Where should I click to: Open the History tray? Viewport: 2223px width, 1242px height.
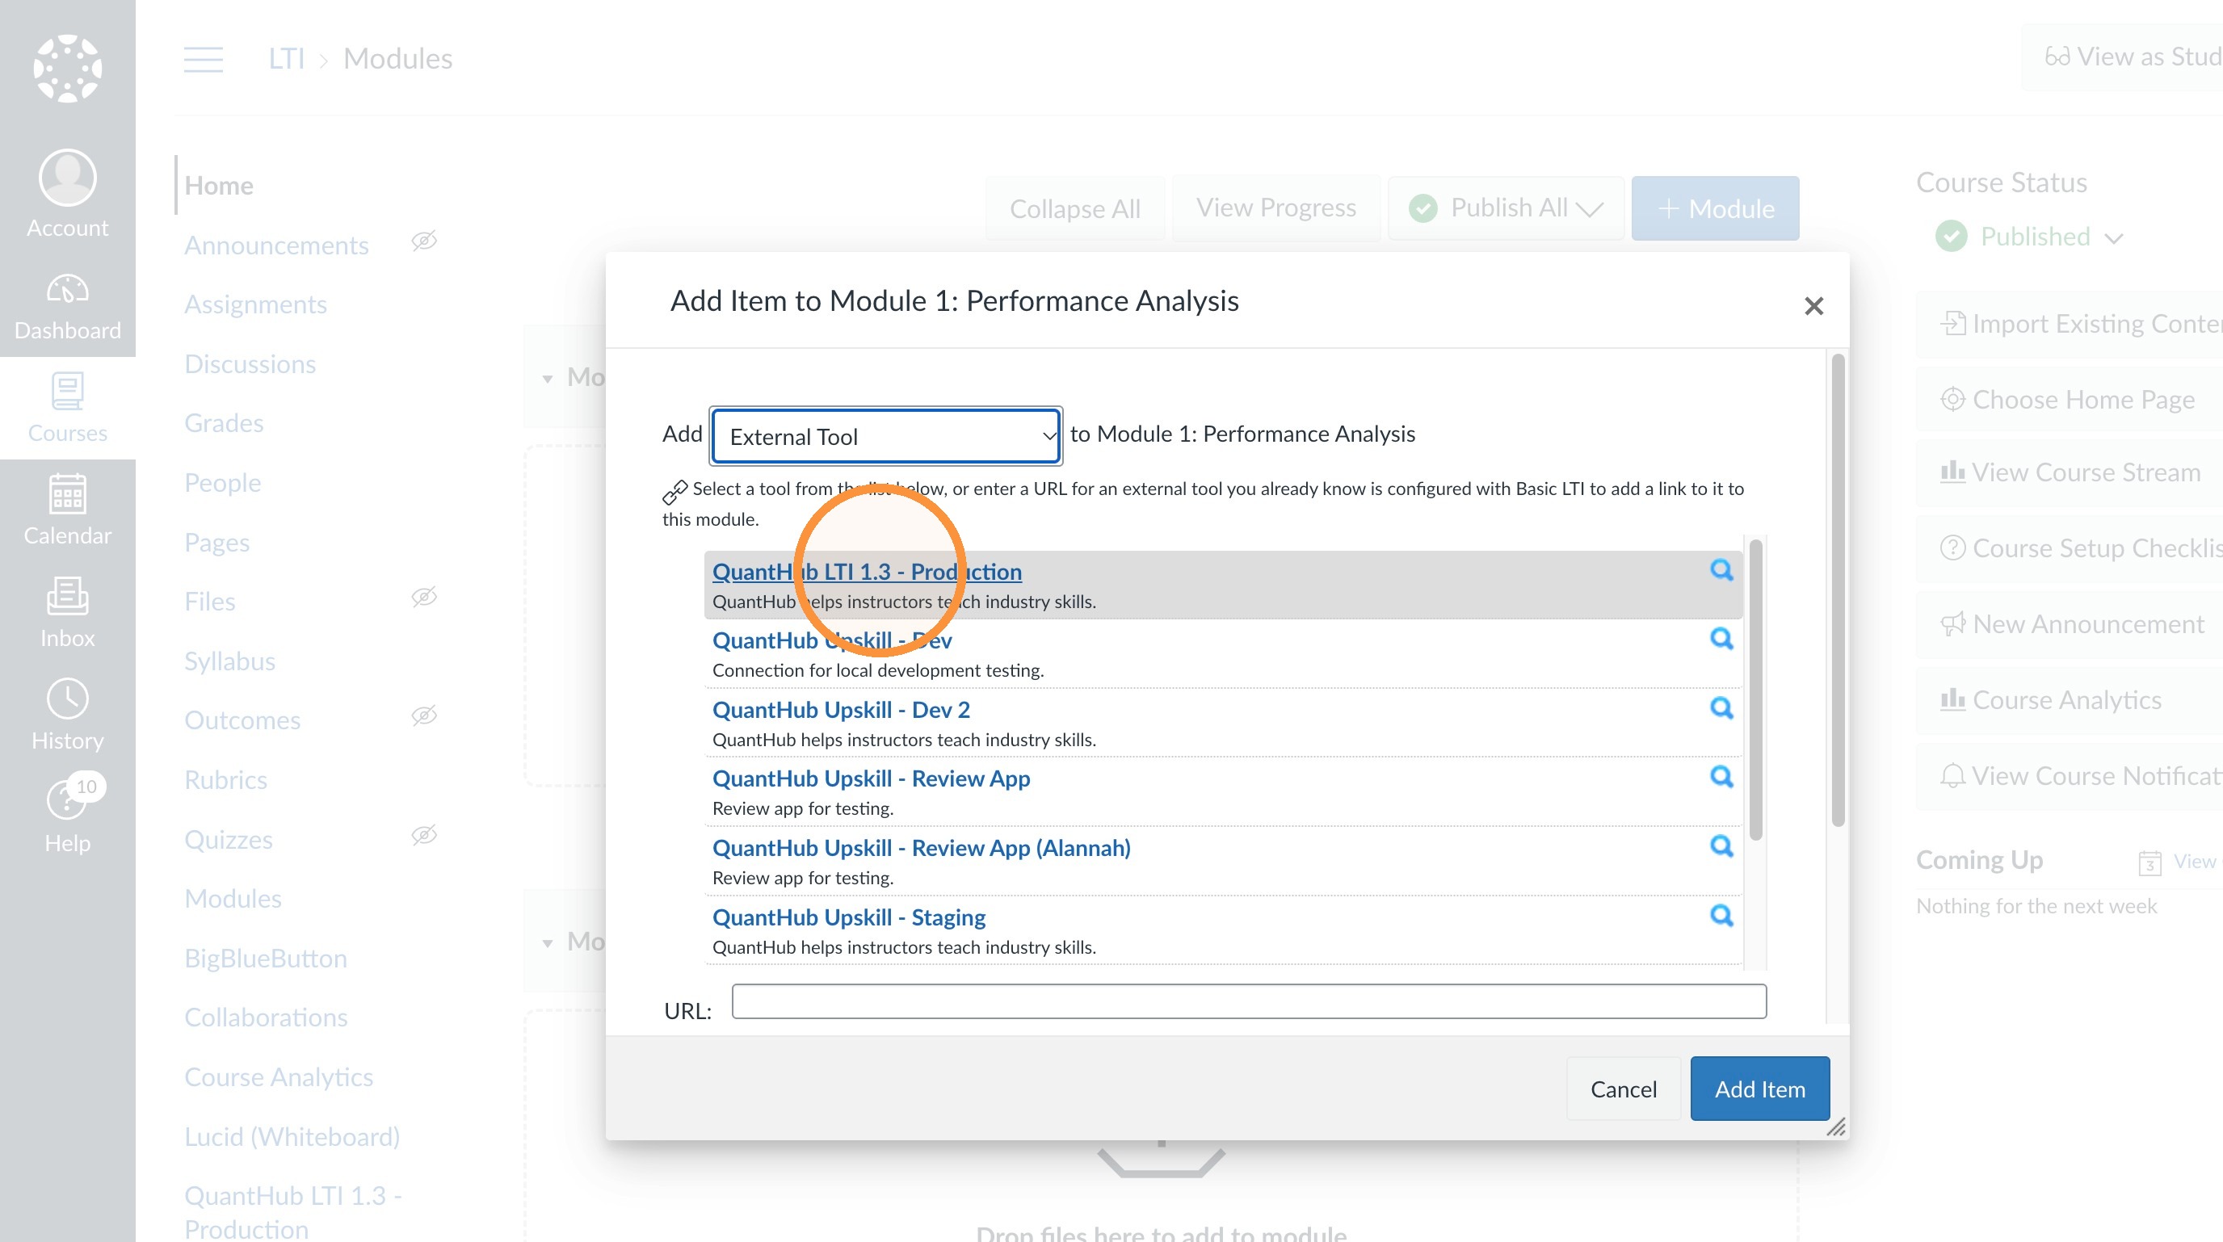pyautogui.click(x=67, y=715)
